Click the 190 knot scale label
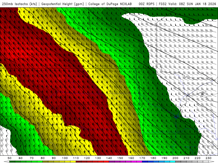This screenshot has width=218, height=163. pyautogui.click(x=164, y=158)
